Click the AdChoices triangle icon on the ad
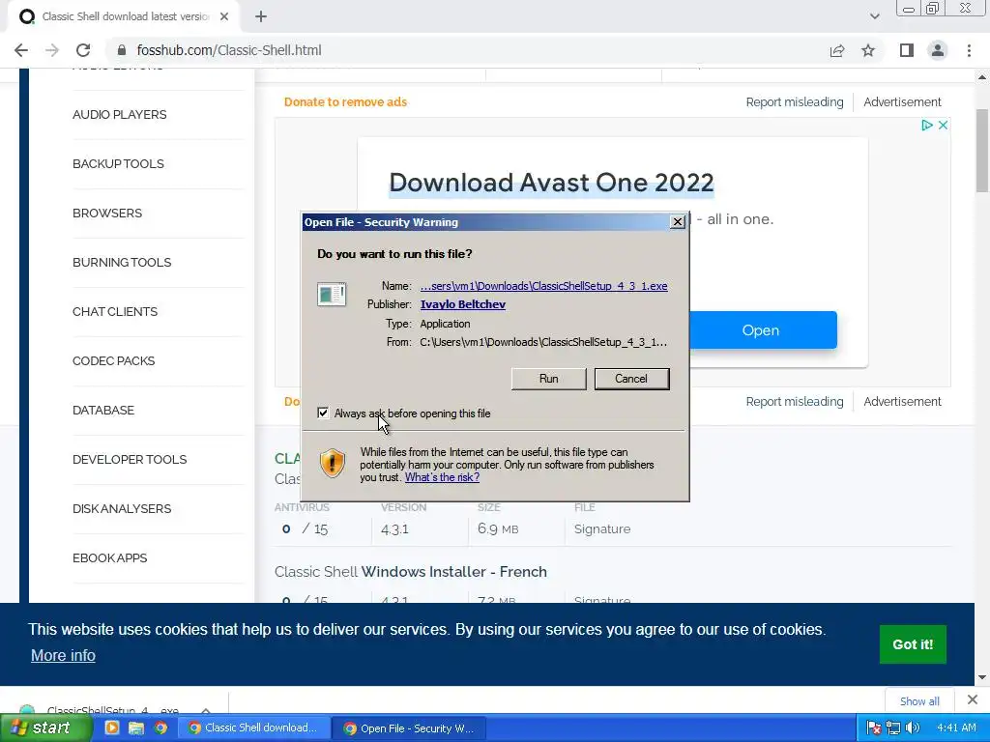 (x=927, y=125)
